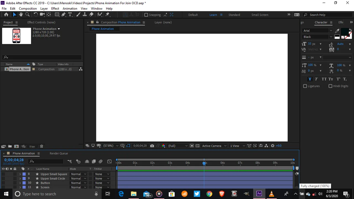This screenshot has height=199, width=354.
Task: Switch to the Small Screen workspace
Action: pyautogui.click(x=260, y=15)
